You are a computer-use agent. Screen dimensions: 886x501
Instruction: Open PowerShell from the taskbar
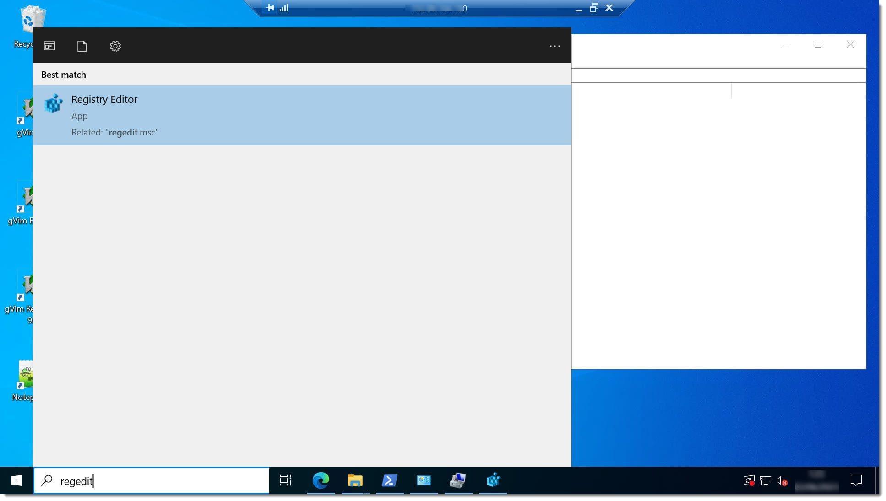click(390, 480)
